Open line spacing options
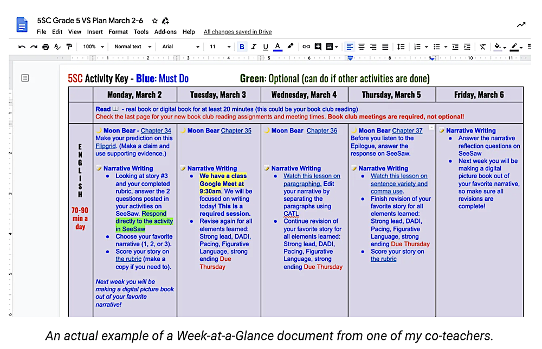This screenshot has height=349, width=542. pyautogui.click(x=401, y=47)
